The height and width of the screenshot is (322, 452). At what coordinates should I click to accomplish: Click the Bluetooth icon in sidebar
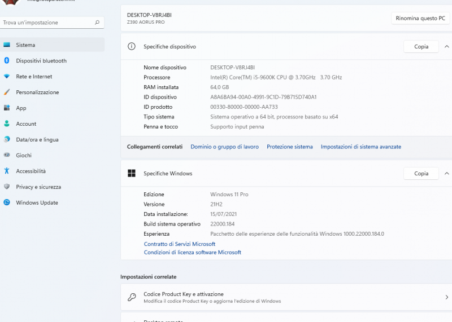[x=7, y=60]
